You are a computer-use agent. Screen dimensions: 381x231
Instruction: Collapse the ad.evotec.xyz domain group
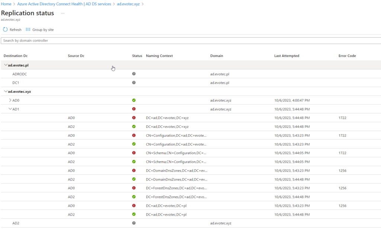pyautogui.click(x=6, y=92)
